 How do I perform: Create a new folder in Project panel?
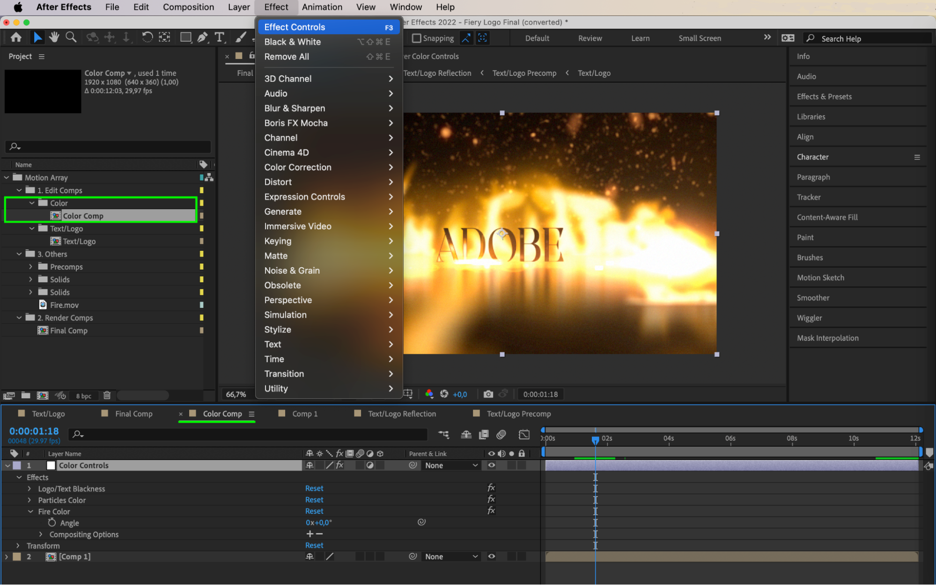coord(26,395)
